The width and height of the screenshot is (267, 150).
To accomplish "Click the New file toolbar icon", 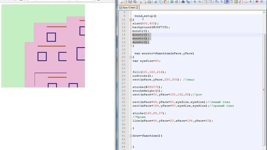I will [x=121, y=2].
